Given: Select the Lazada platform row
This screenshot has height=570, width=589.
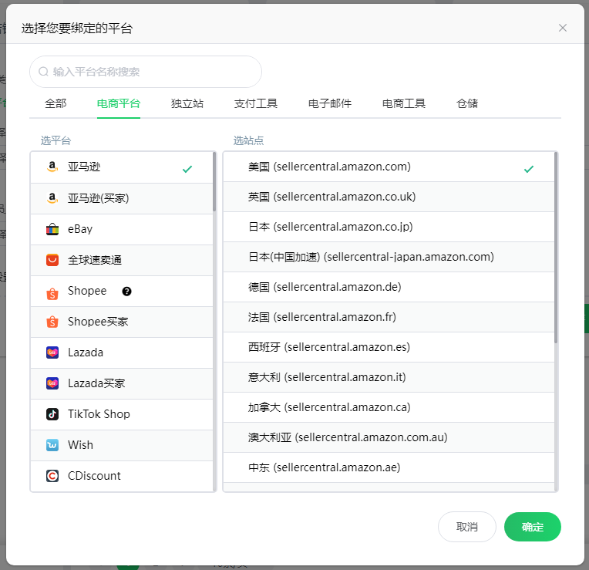Looking at the screenshot, I should (122, 352).
